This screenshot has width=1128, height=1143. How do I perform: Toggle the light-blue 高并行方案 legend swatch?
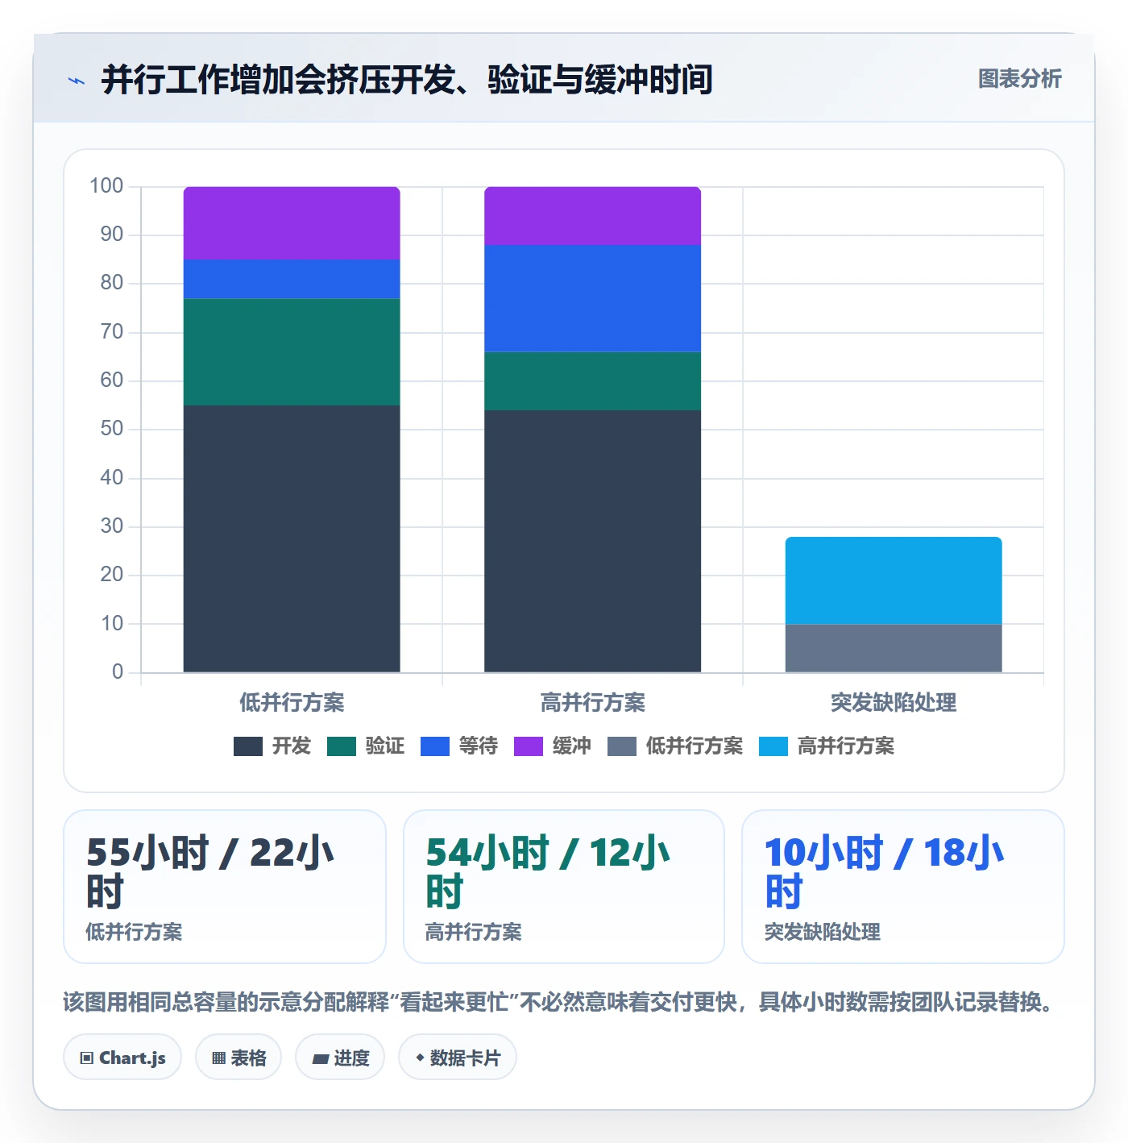pos(773,746)
